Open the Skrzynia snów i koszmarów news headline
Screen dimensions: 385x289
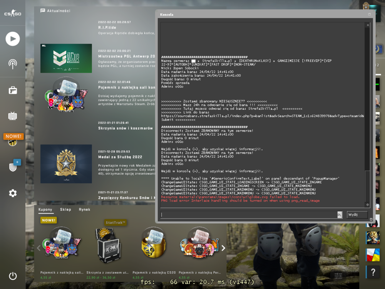(x=126, y=128)
